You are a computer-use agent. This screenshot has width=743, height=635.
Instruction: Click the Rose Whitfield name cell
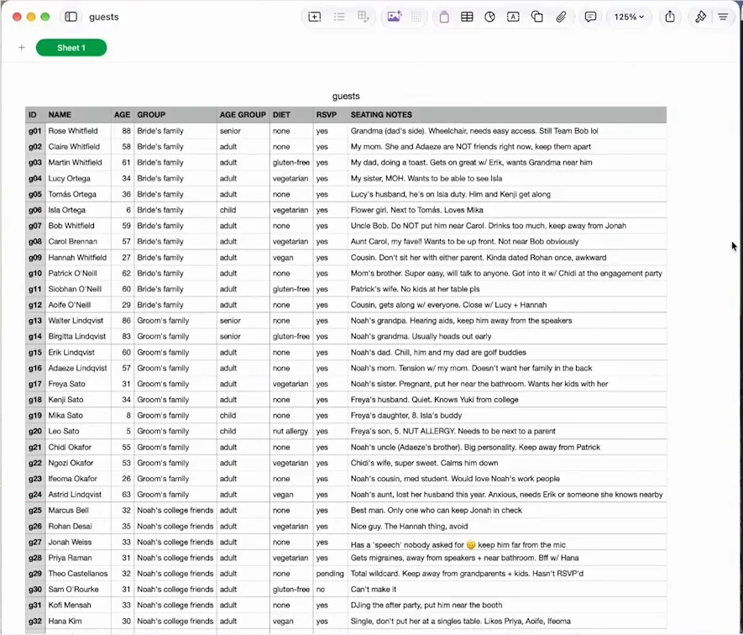point(78,131)
